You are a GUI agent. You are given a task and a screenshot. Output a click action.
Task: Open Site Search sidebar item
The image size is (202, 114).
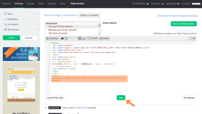coord(13,24)
